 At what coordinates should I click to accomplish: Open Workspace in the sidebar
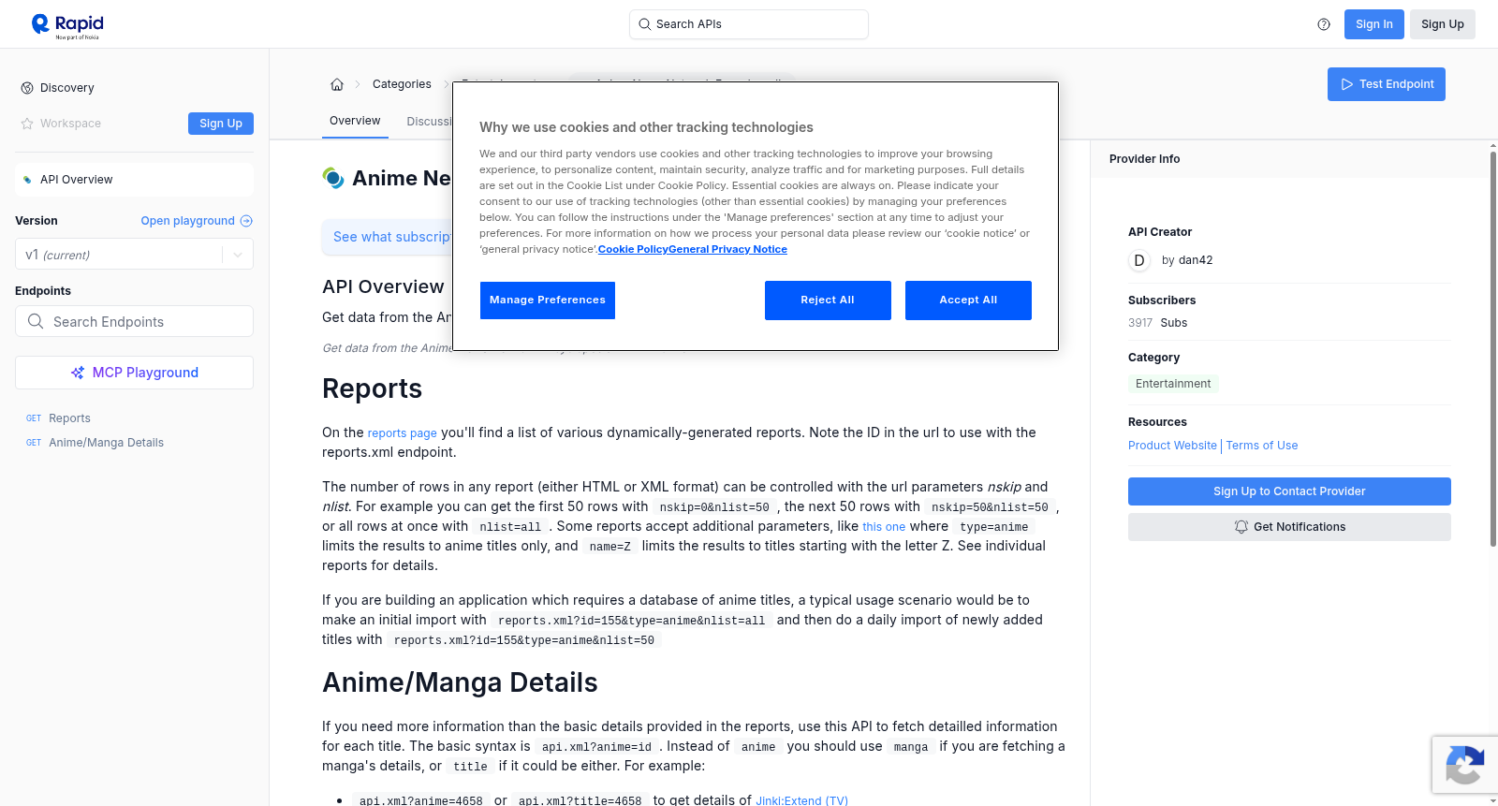70,124
